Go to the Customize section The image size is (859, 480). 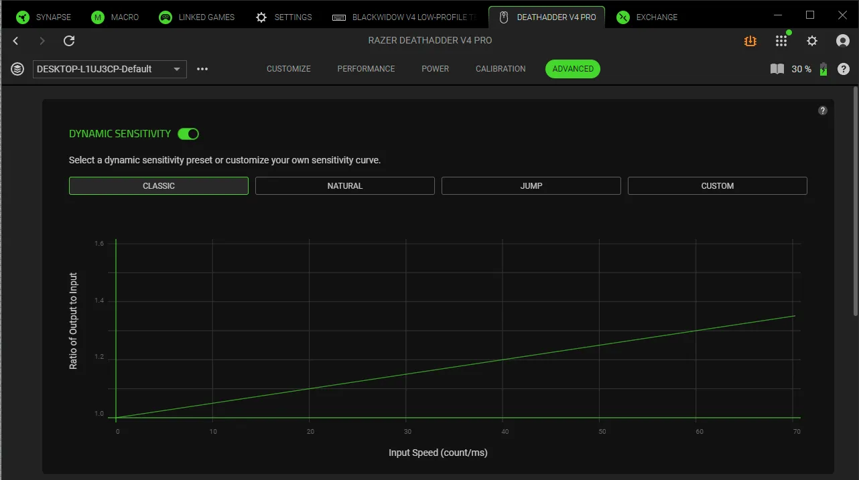coord(289,69)
